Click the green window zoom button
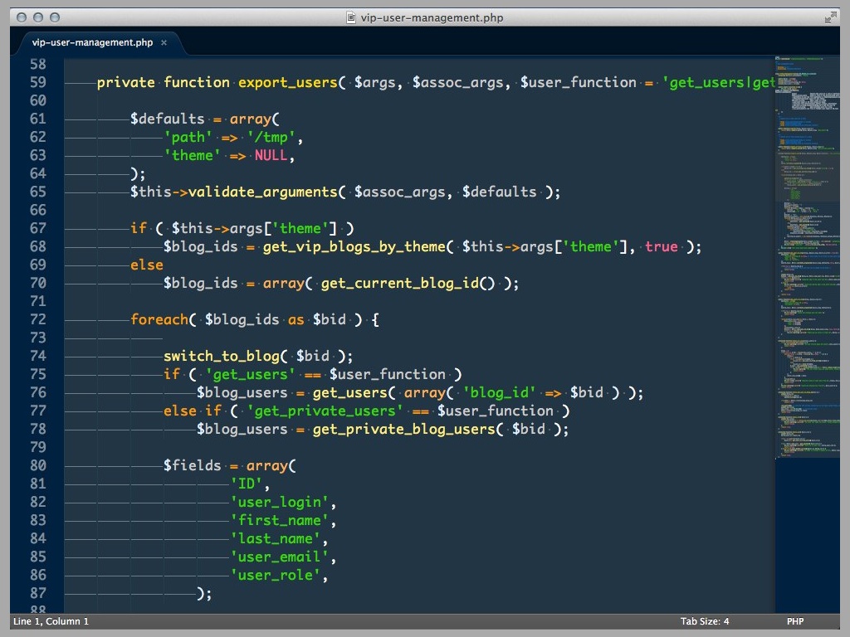 55,17
